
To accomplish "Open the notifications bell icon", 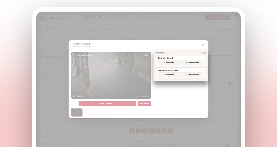I will tap(235, 17).
